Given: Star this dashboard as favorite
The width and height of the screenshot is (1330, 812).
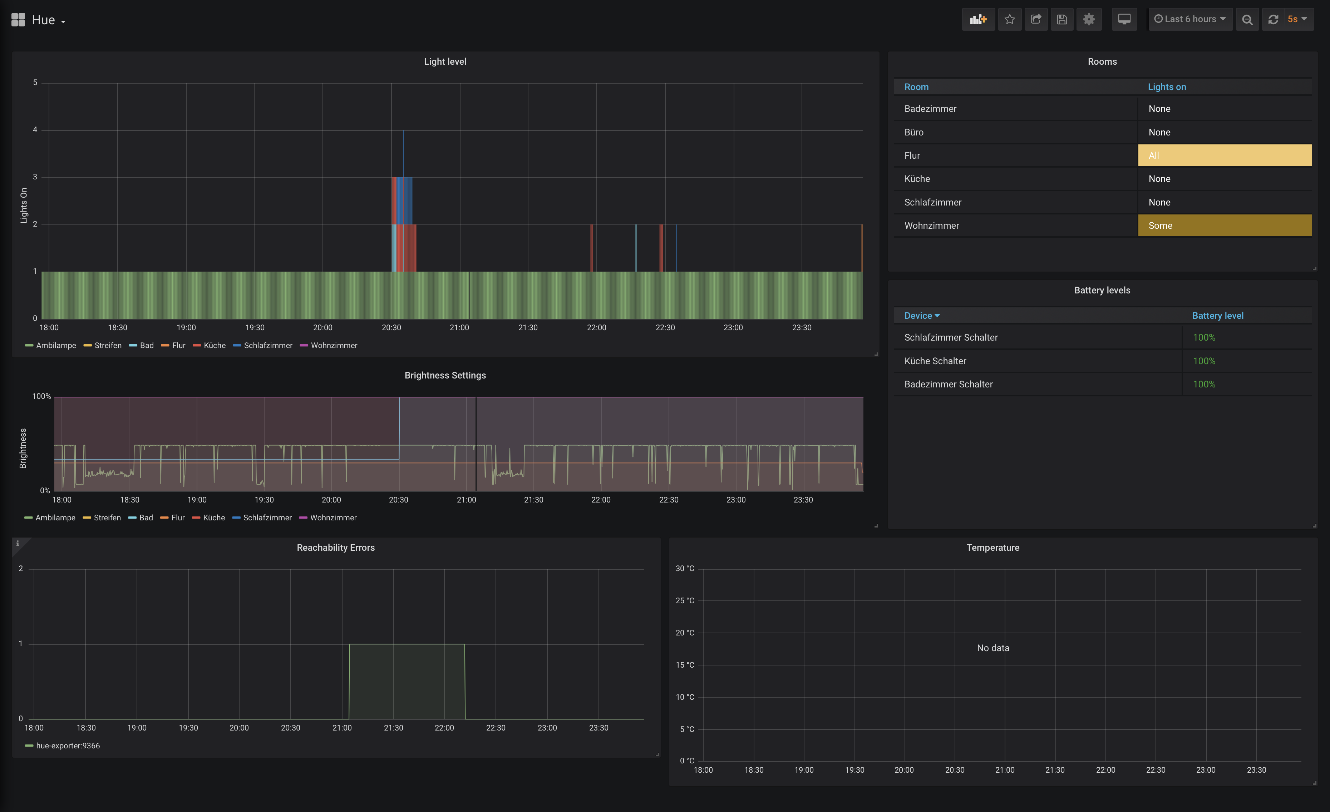Looking at the screenshot, I should click(1009, 19).
